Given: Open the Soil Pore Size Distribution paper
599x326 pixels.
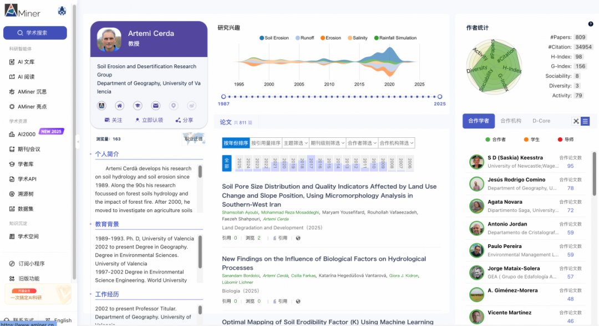Looking at the screenshot, I should [x=329, y=195].
